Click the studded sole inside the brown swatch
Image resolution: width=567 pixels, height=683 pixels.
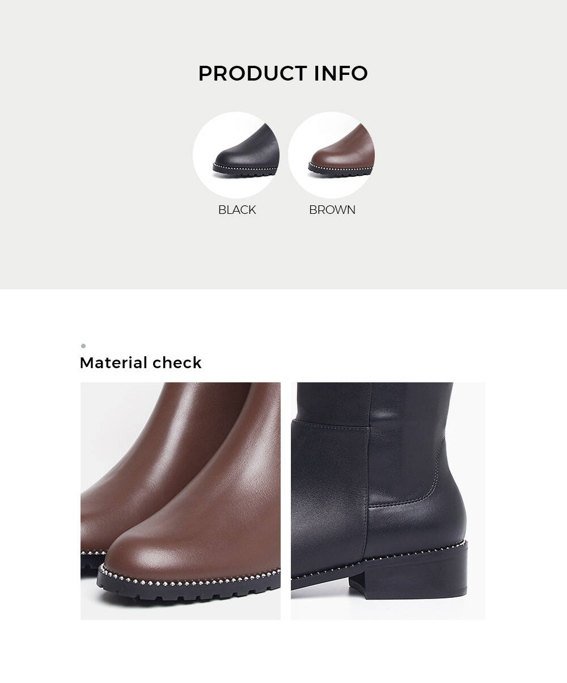(x=340, y=170)
